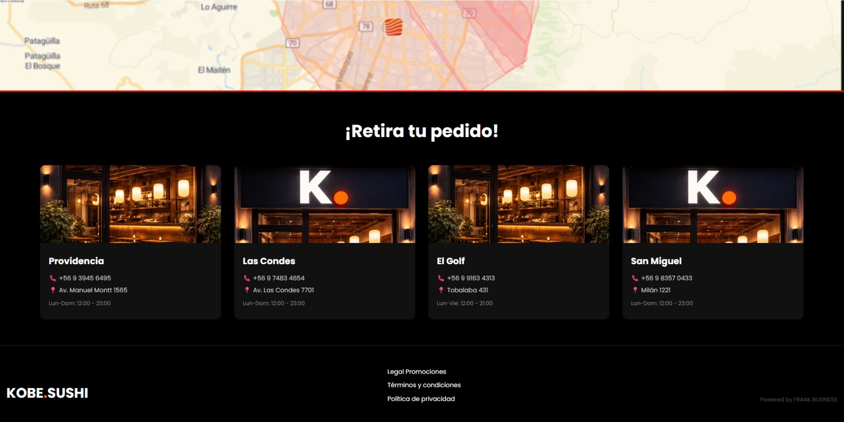Select the Las Condes store photo
The width and height of the screenshot is (844, 422).
point(324,204)
